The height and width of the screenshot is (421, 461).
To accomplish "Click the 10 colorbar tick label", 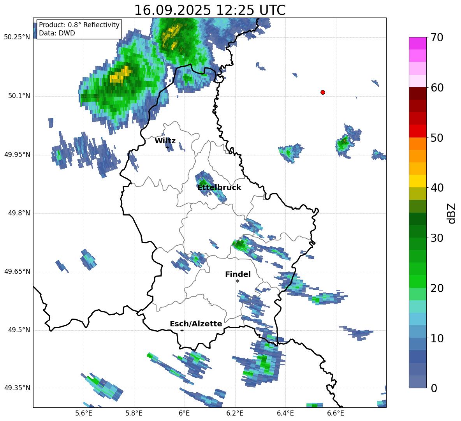I will (437, 338).
